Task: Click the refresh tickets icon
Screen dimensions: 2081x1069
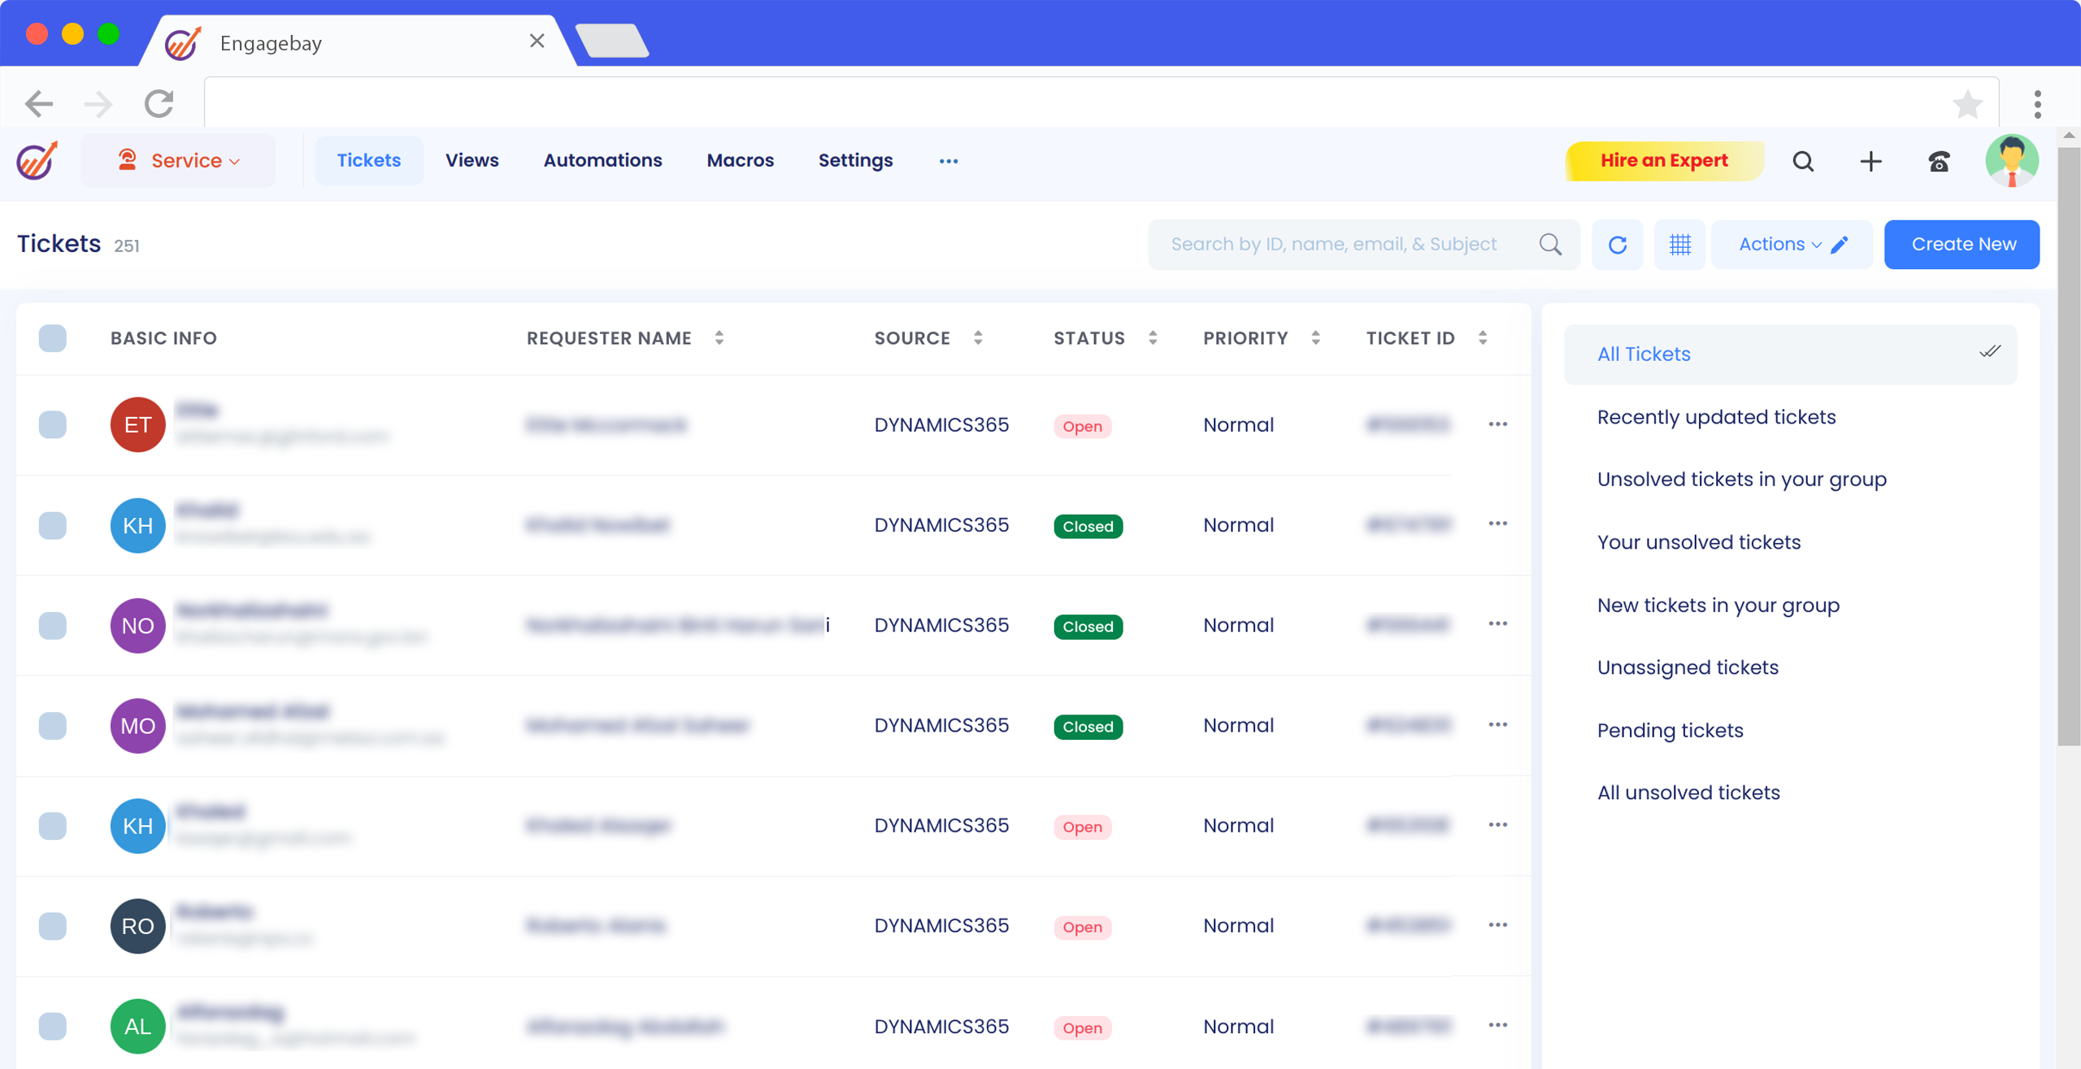Action: point(1617,245)
